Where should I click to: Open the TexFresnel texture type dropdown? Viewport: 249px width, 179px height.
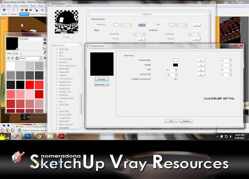pos(102,85)
